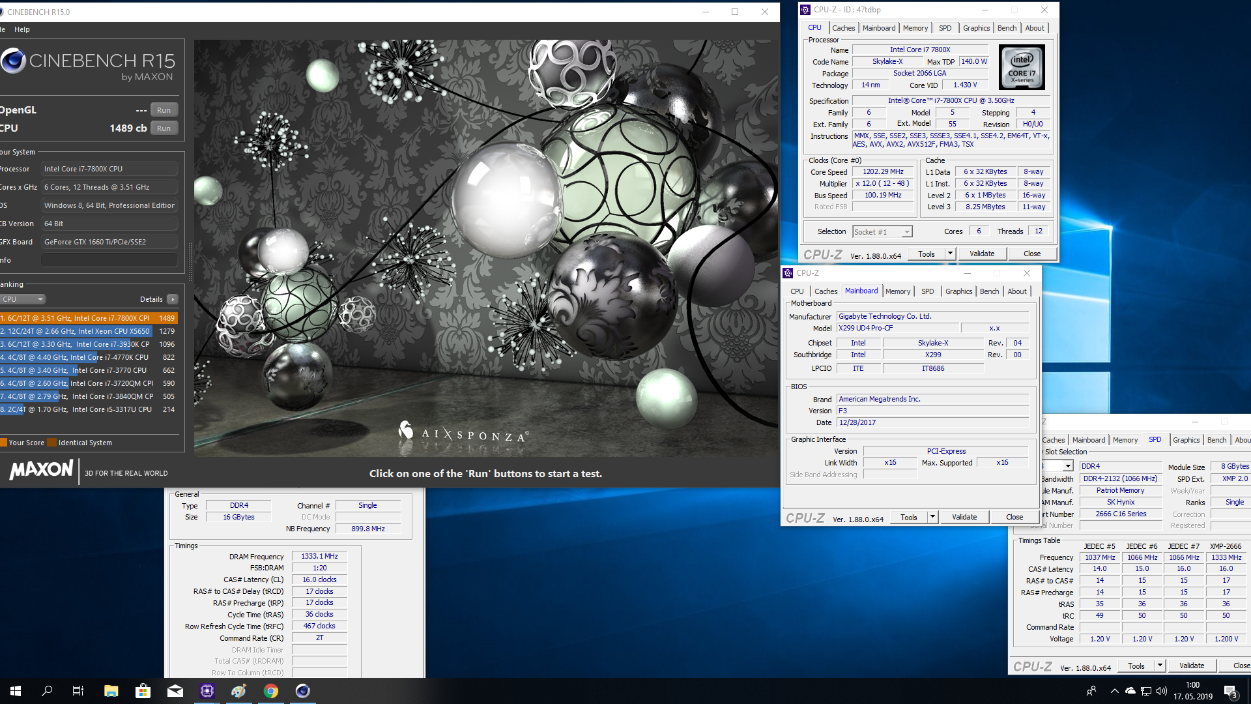The width and height of the screenshot is (1251, 704).
Task: Open network status tray icon
Action: pyautogui.click(x=1146, y=691)
